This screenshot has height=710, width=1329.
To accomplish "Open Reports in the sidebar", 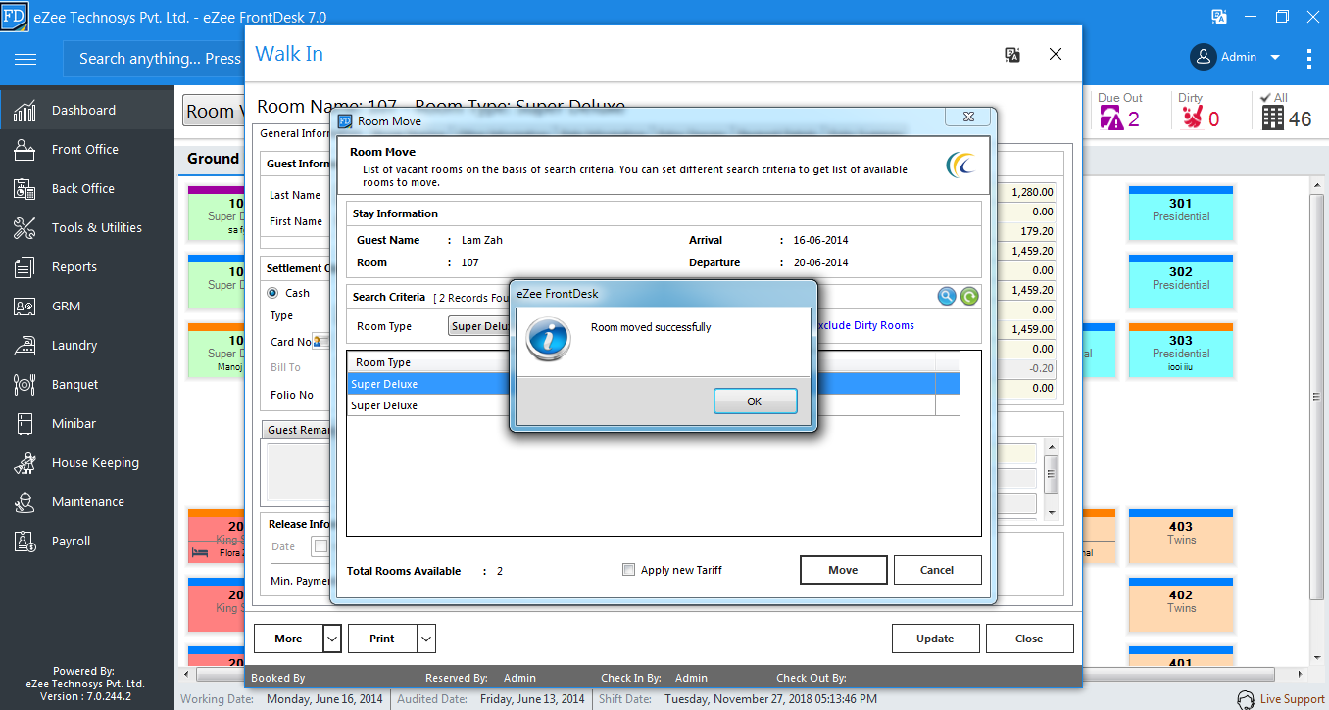I will pos(87,266).
